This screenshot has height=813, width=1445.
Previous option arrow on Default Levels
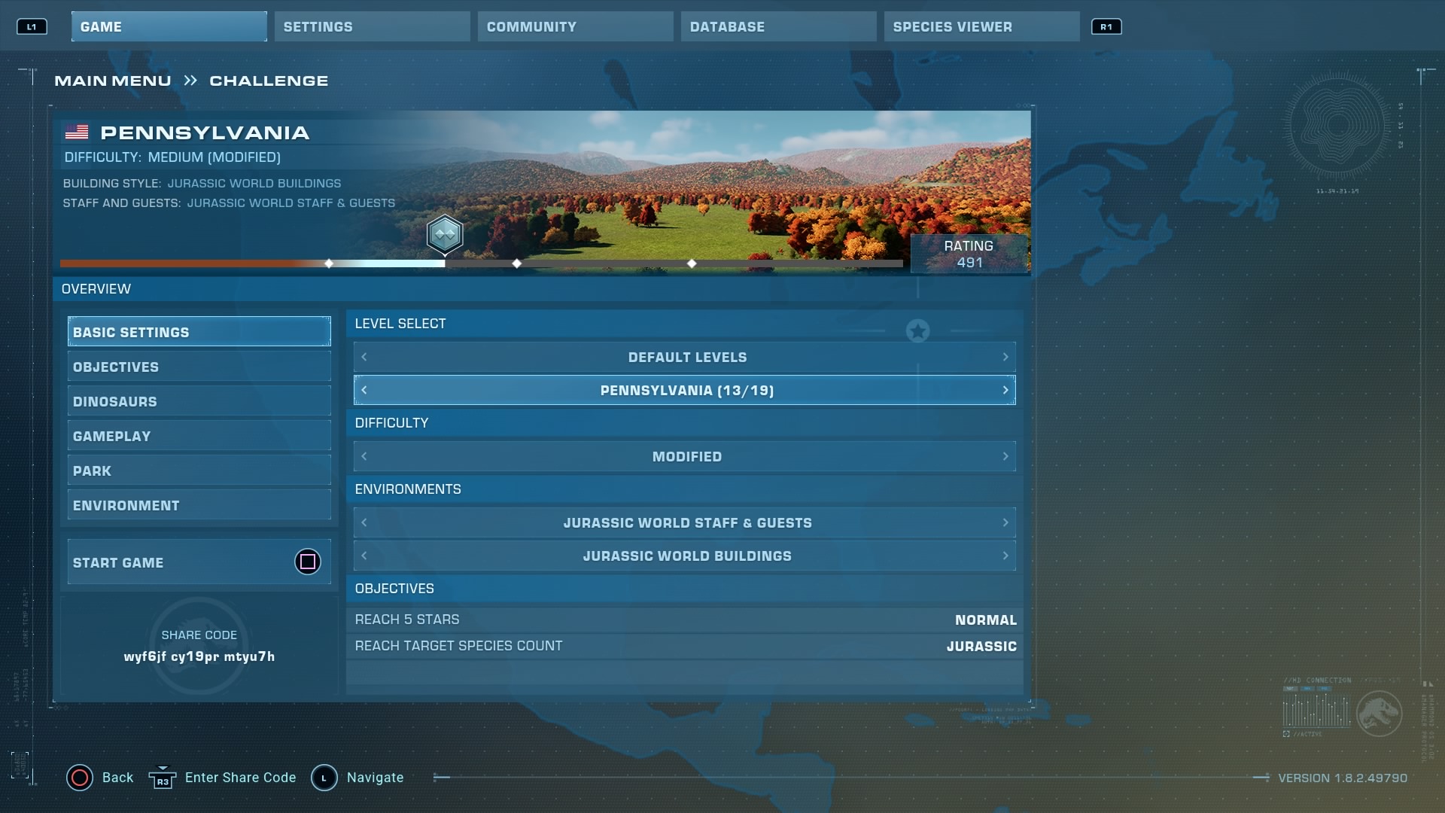point(364,357)
